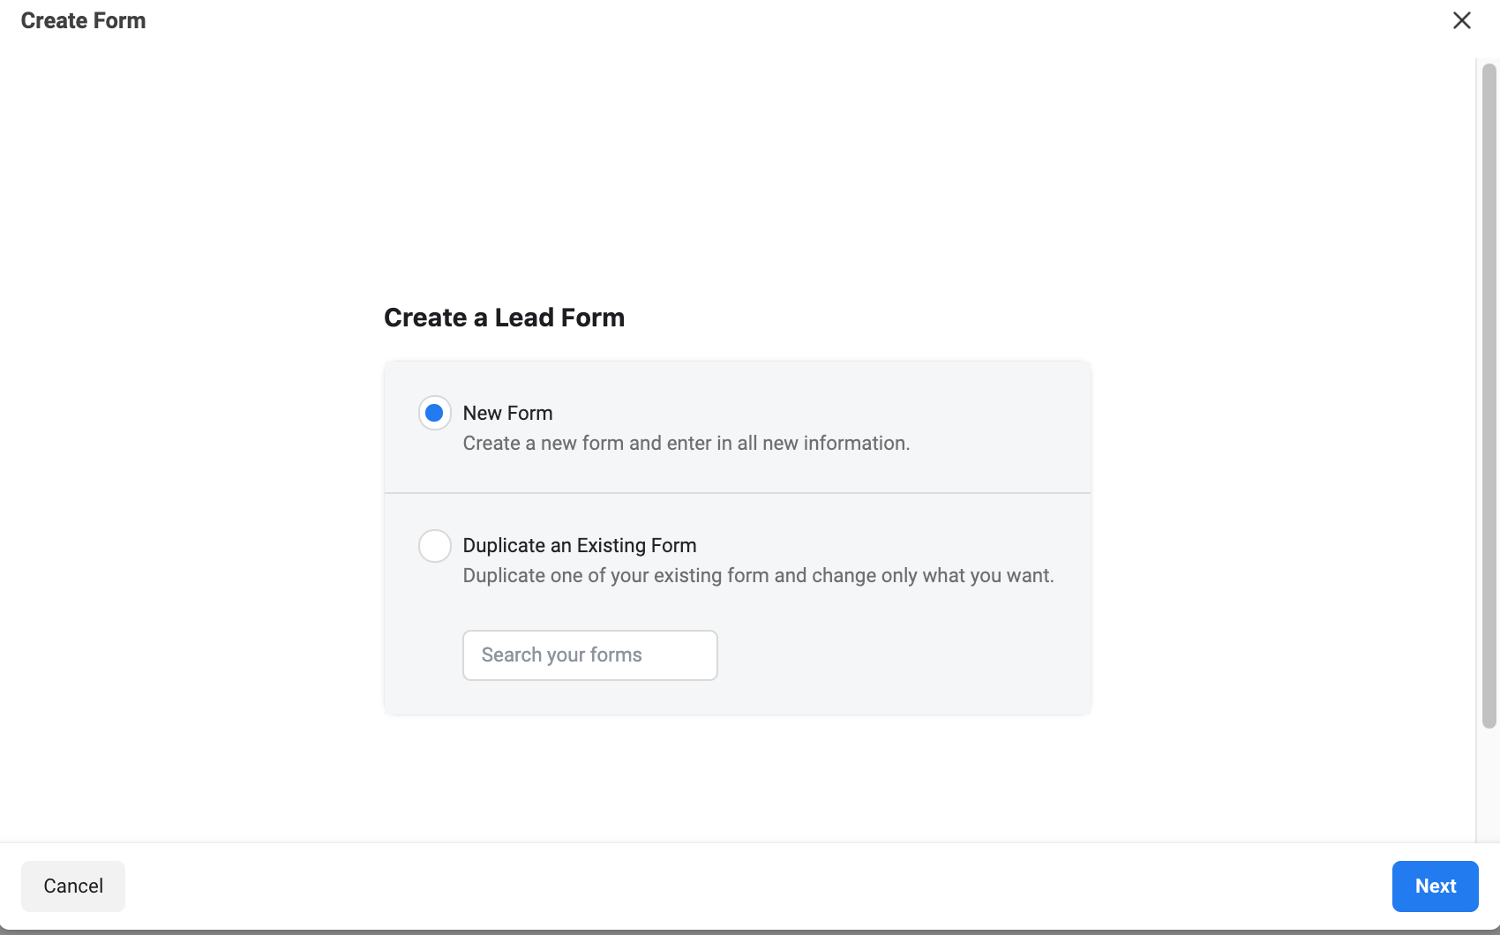Select the Duplicate an Existing Form radio

[x=434, y=546]
